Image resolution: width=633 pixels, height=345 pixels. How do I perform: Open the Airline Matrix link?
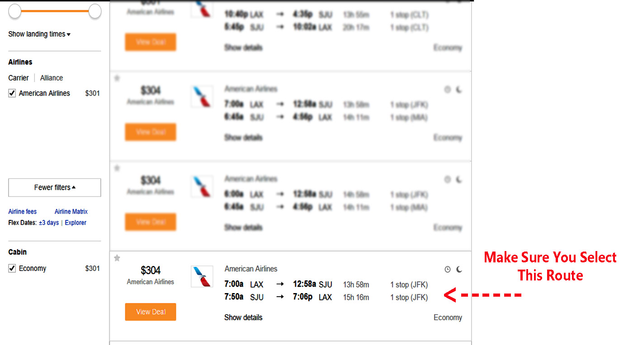(x=71, y=211)
